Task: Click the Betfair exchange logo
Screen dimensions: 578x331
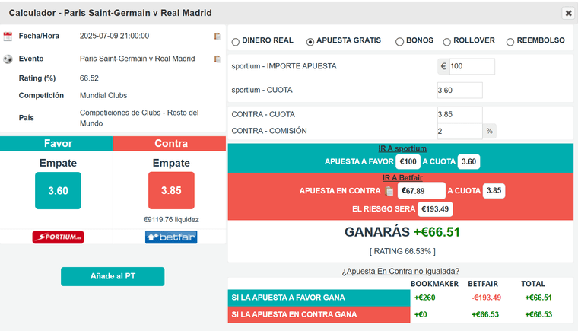Action: point(171,237)
